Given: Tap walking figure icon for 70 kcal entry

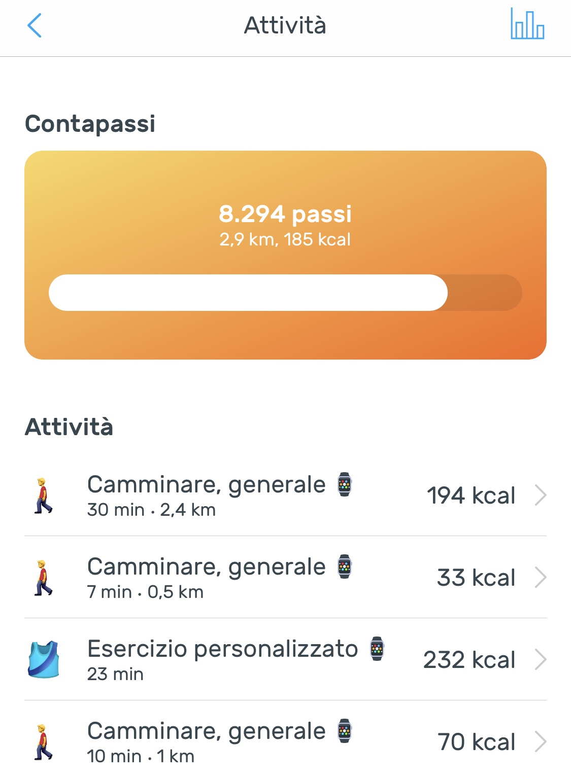Looking at the screenshot, I should coord(43,742).
